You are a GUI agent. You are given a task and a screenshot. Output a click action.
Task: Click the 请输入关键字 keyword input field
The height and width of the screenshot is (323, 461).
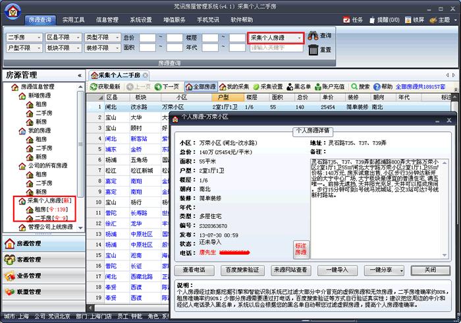point(277,48)
